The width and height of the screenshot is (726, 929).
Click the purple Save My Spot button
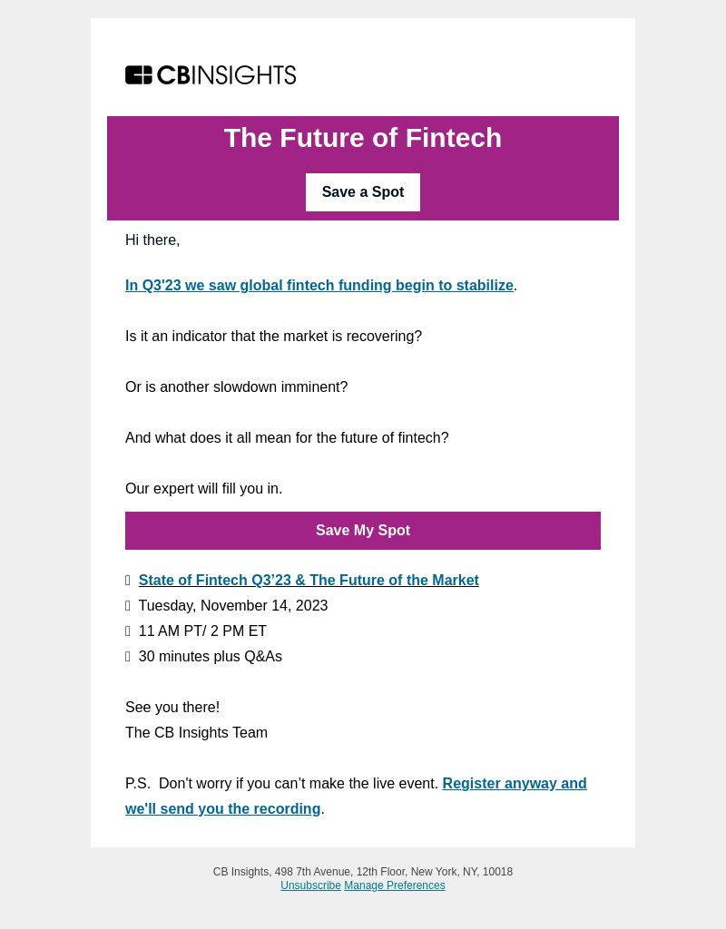(363, 530)
